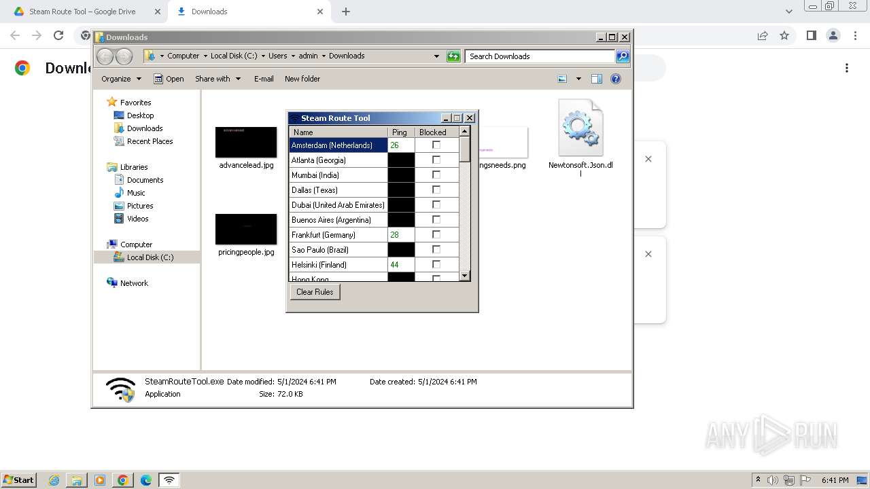Open Chrome downloads page three-dot menu

[847, 68]
